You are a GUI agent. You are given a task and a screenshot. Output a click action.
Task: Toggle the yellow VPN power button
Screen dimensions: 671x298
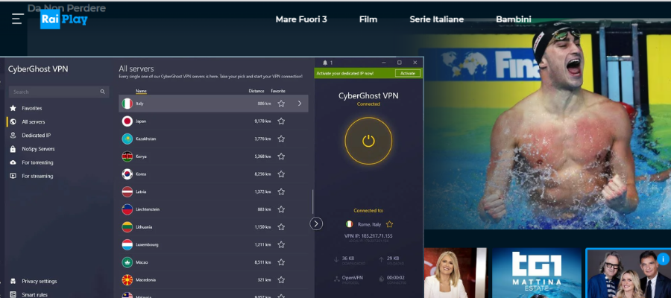pos(368,141)
